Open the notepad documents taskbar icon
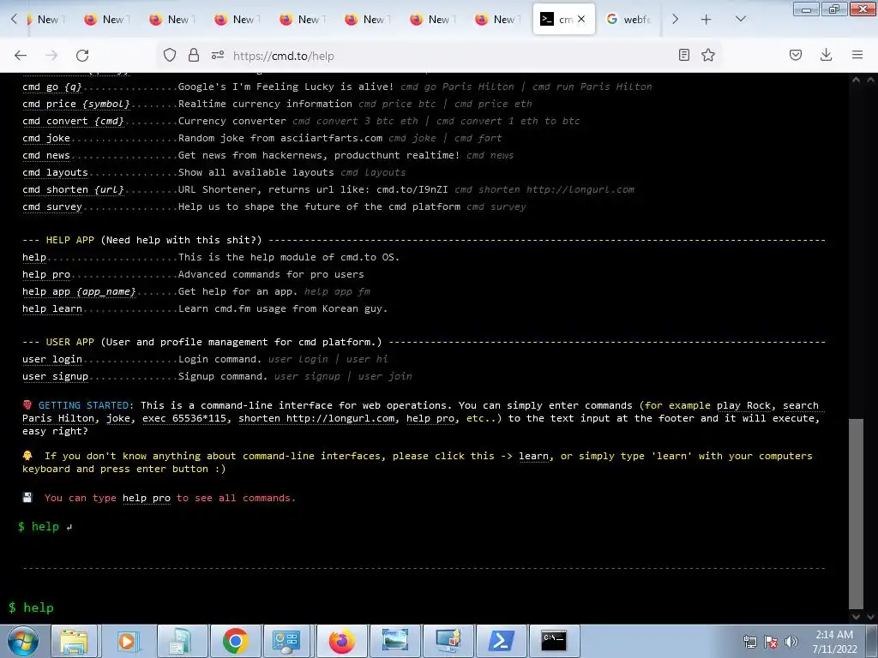Image resolution: width=878 pixels, height=658 pixels. [x=180, y=641]
